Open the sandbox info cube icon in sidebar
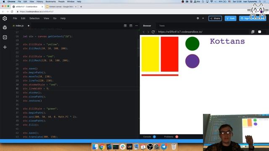This screenshot has height=151, width=269. pyautogui.click(x=5, y=27)
